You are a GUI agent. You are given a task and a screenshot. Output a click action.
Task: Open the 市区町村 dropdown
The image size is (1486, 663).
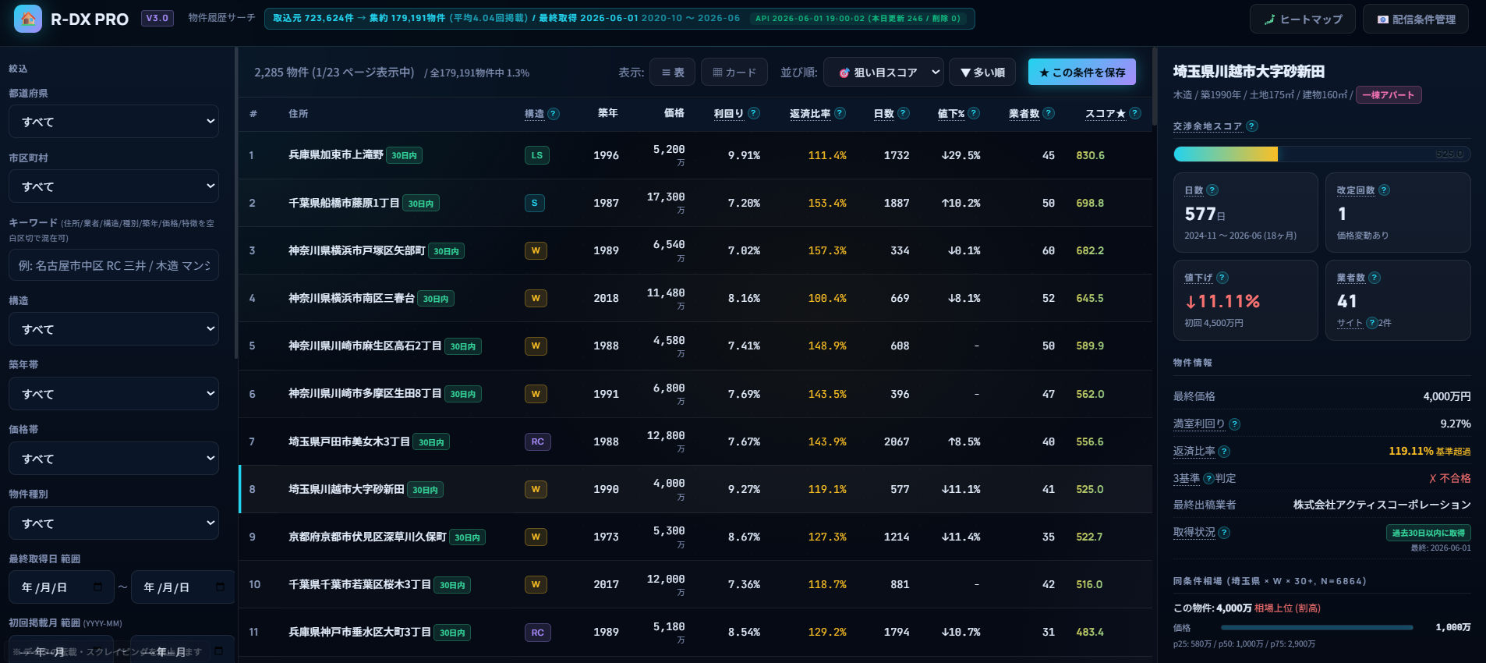[x=113, y=186]
